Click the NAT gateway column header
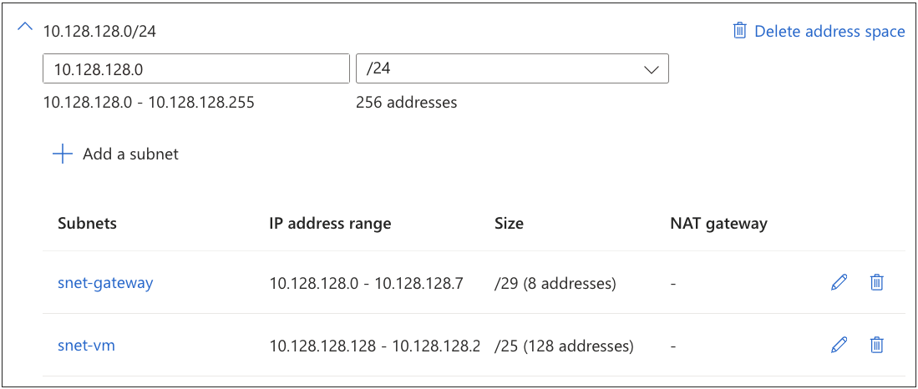 718,224
